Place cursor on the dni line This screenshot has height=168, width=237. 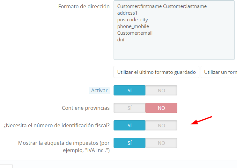point(121,40)
